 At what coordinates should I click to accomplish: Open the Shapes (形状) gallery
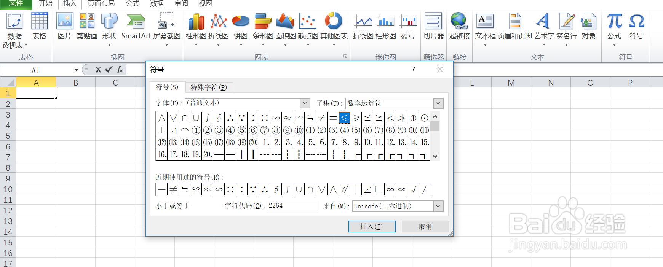point(109,30)
